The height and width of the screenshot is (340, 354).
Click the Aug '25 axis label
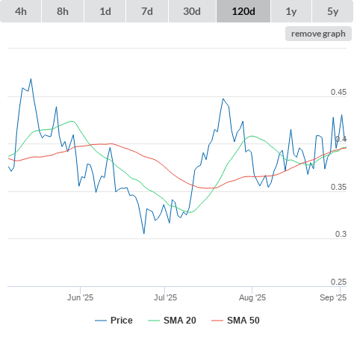(252, 297)
